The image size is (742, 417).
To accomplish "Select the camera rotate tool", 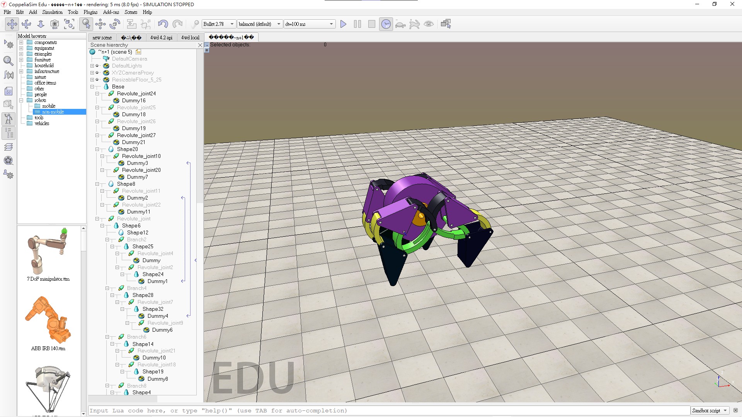I will coord(26,24).
